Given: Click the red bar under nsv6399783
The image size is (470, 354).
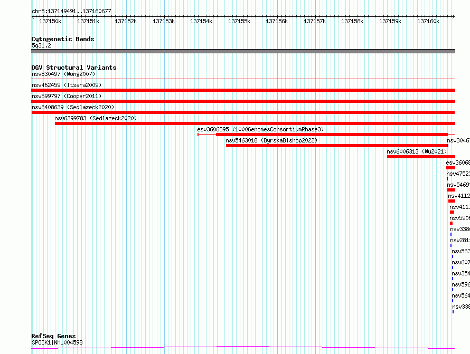Looking at the screenshot, I should tap(255, 123).
